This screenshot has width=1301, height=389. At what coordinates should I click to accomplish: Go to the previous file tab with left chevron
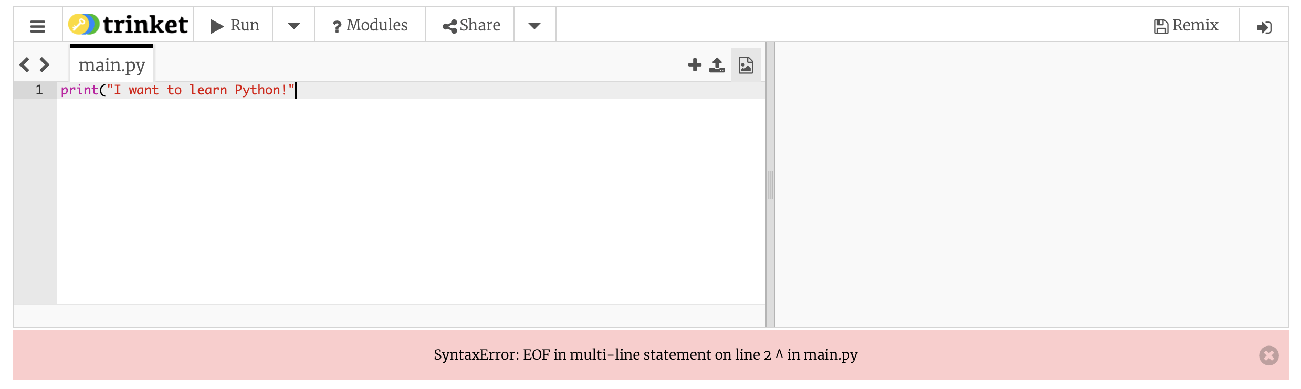24,64
